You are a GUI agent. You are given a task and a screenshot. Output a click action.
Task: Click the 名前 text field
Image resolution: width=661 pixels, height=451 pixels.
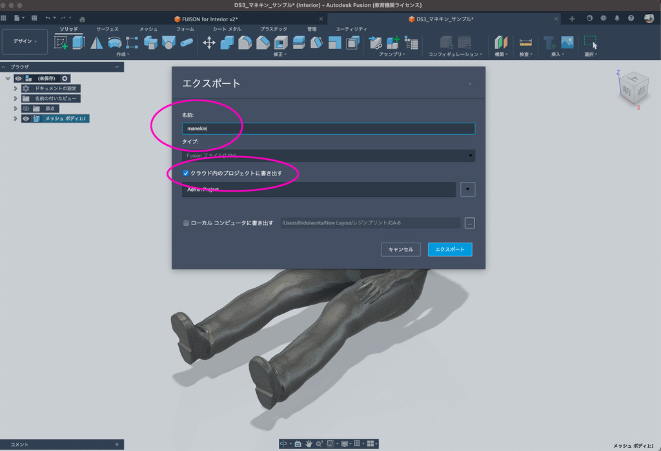[329, 128]
